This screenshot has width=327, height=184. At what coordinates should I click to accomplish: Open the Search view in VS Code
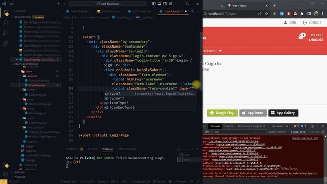tap(5, 22)
